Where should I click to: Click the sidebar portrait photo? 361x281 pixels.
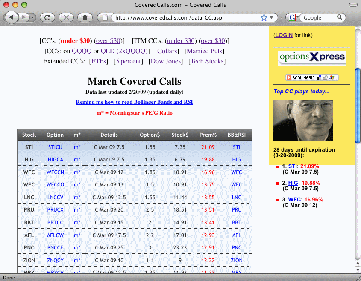[x=303, y=120]
